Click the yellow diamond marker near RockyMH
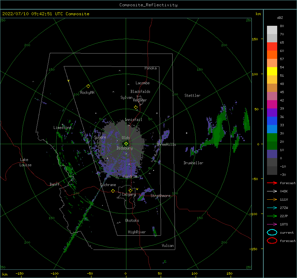Screen dimensions: 297x278 tap(88, 86)
